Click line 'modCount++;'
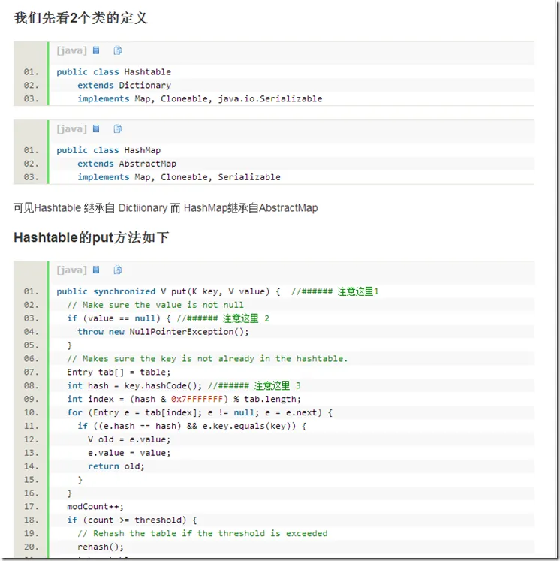Screen dimensions: 560x561 (95, 507)
